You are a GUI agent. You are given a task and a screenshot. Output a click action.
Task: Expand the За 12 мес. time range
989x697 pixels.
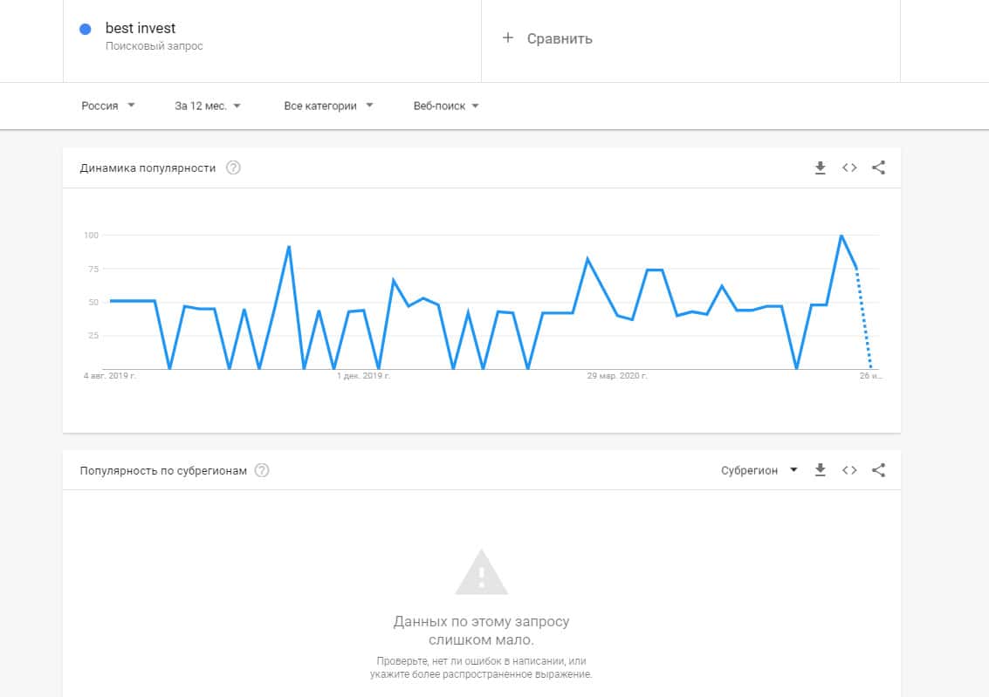208,106
